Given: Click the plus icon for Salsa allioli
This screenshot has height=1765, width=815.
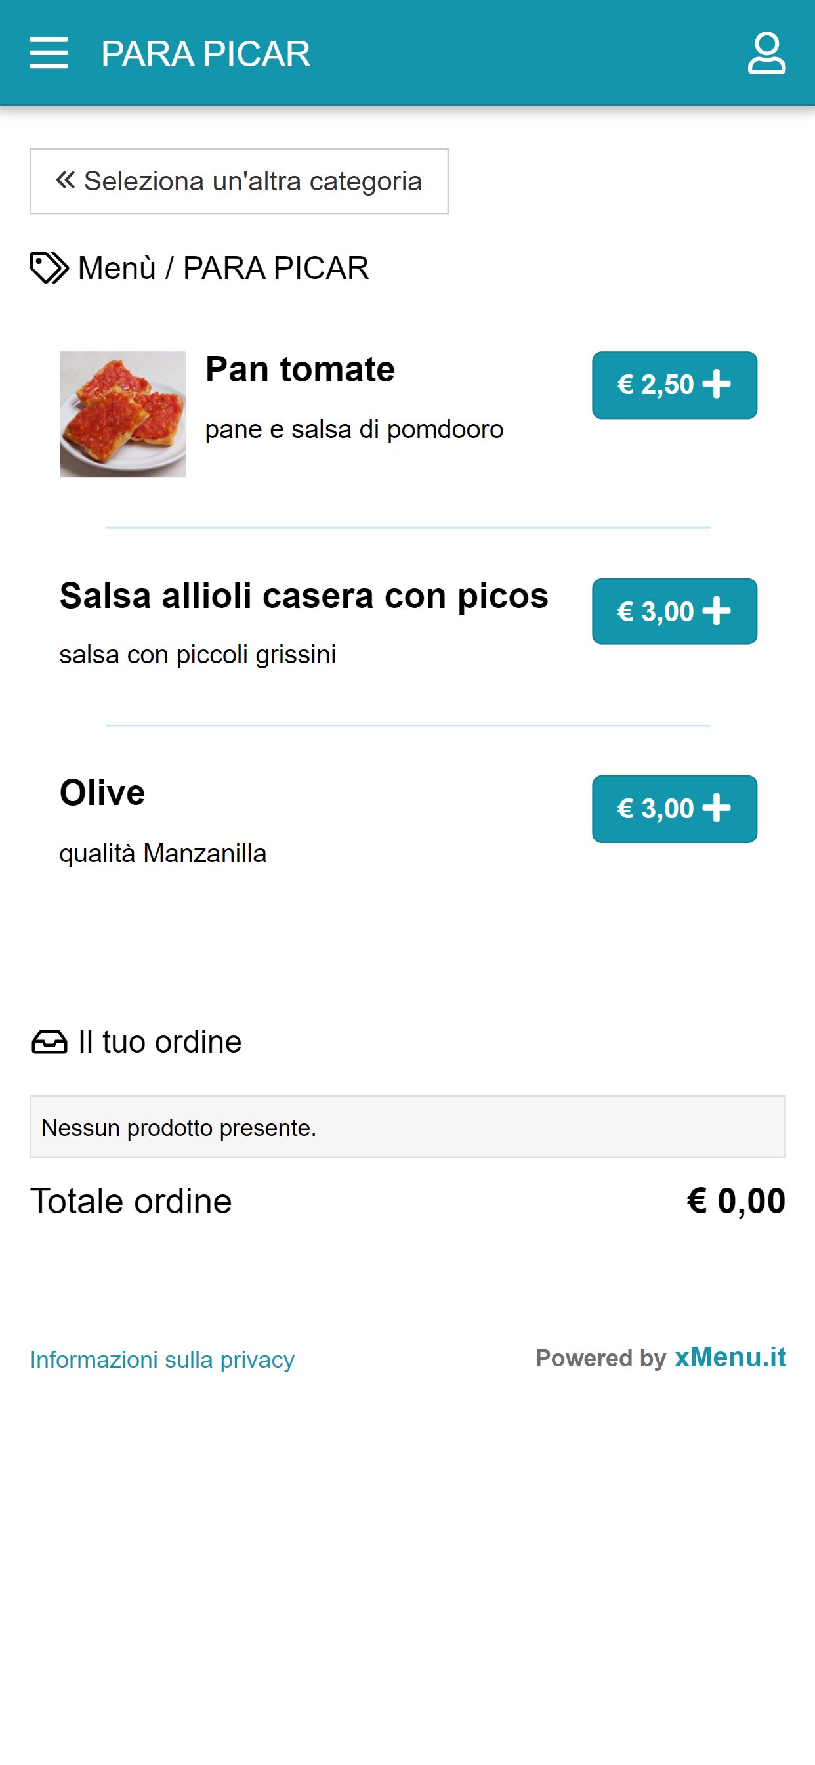Looking at the screenshot, I should click(x=717, y=611).
